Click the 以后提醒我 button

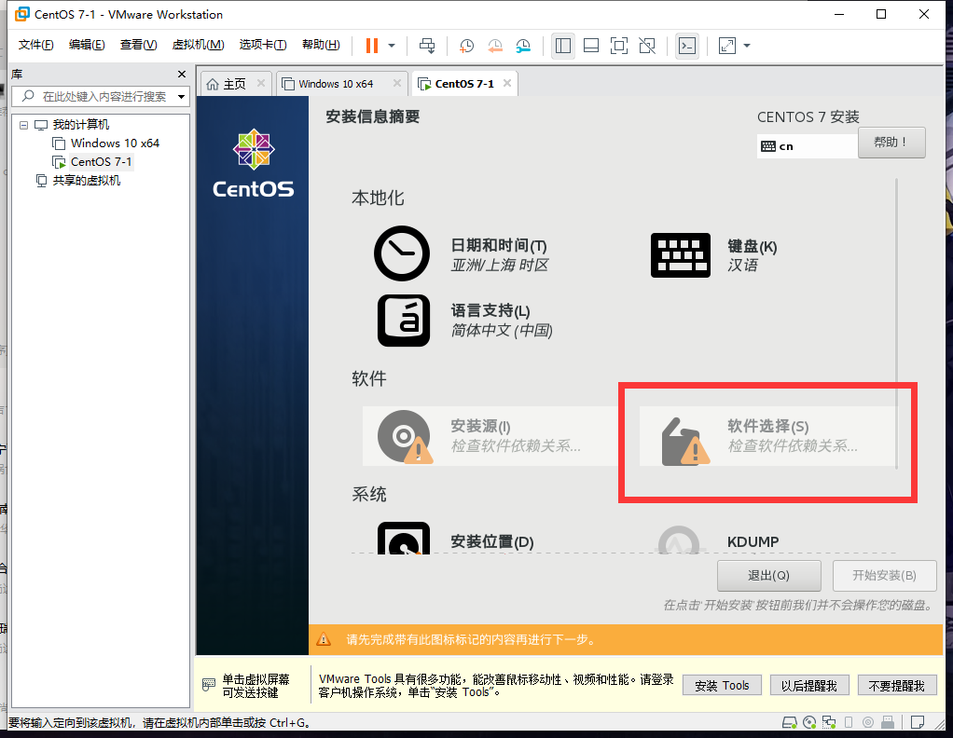[809, 685]
